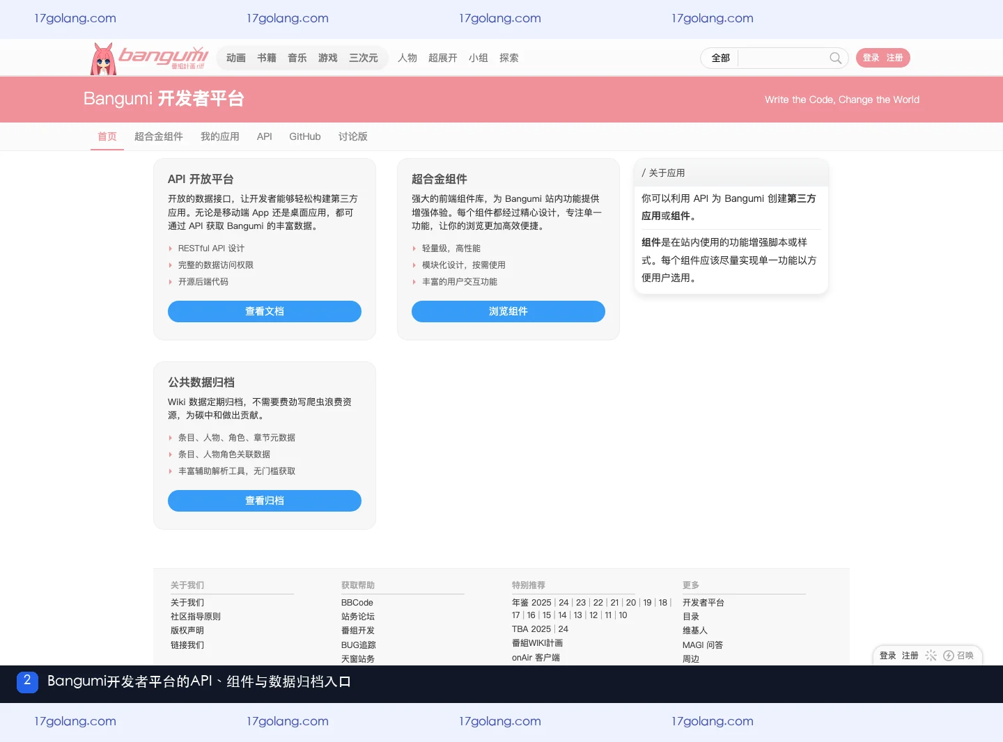Image resolution: width=1003 pixels, height=742 pixels.
Task: Open the MAGI 问答 footer link
Action: pyautogui.click(x=702, y=645)
